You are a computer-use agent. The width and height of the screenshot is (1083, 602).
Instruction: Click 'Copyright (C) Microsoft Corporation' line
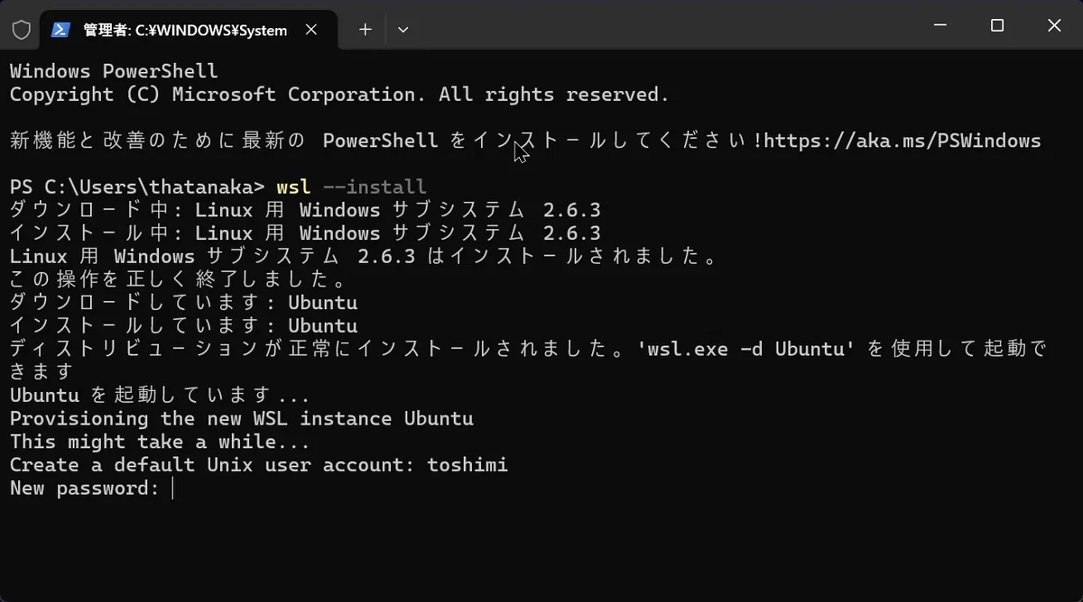339,95
